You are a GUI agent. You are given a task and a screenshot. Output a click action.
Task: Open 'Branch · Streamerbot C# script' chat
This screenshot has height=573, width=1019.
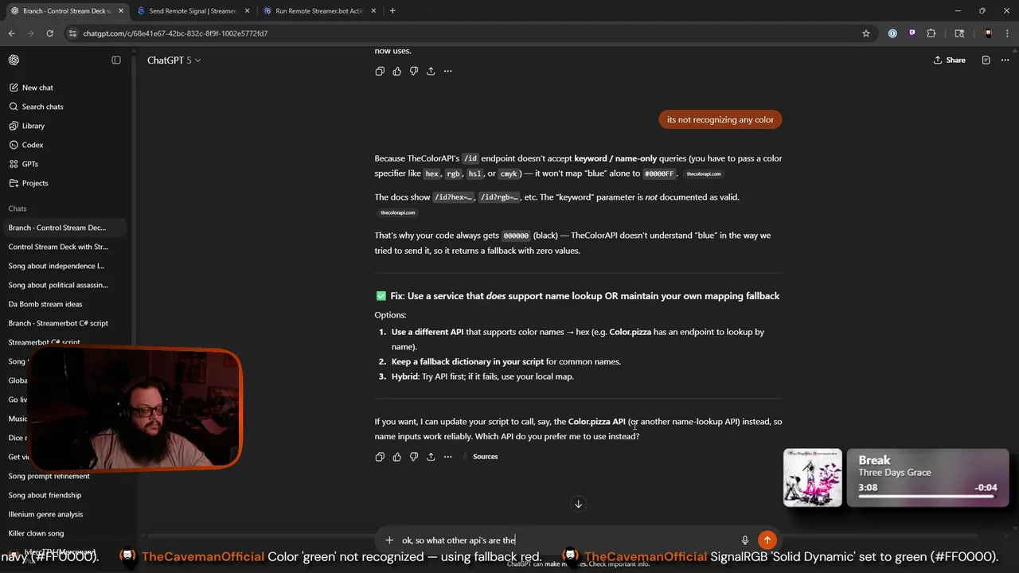point(65,323)
